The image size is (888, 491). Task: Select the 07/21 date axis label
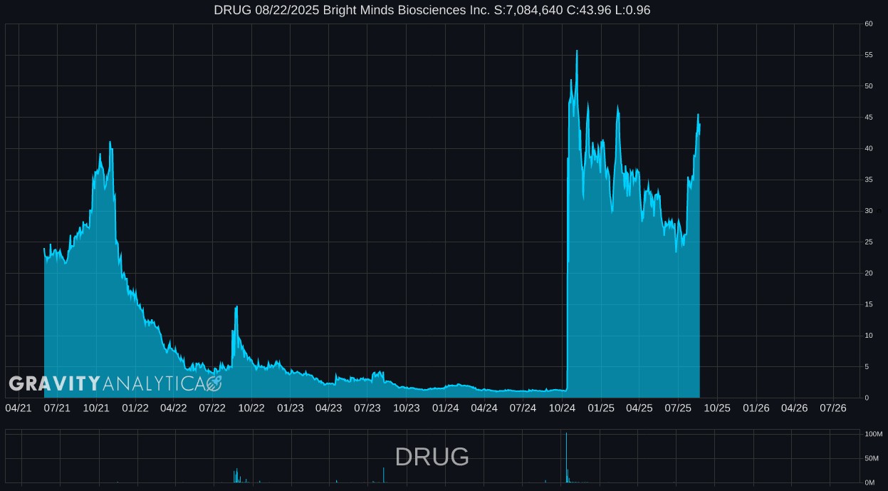(x=57, y=408)
